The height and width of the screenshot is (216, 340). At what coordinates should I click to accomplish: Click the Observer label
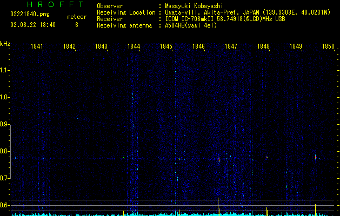[x=110, y=6]
